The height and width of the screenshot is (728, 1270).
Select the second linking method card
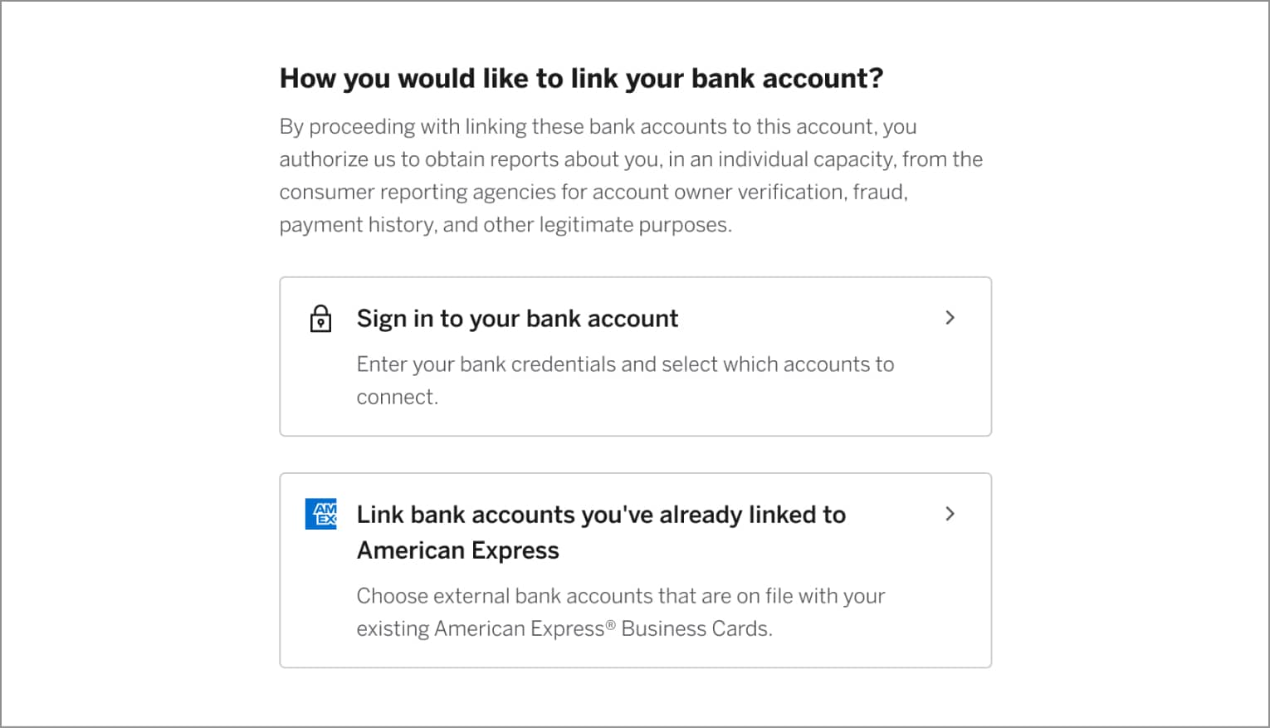click(635, 569)
